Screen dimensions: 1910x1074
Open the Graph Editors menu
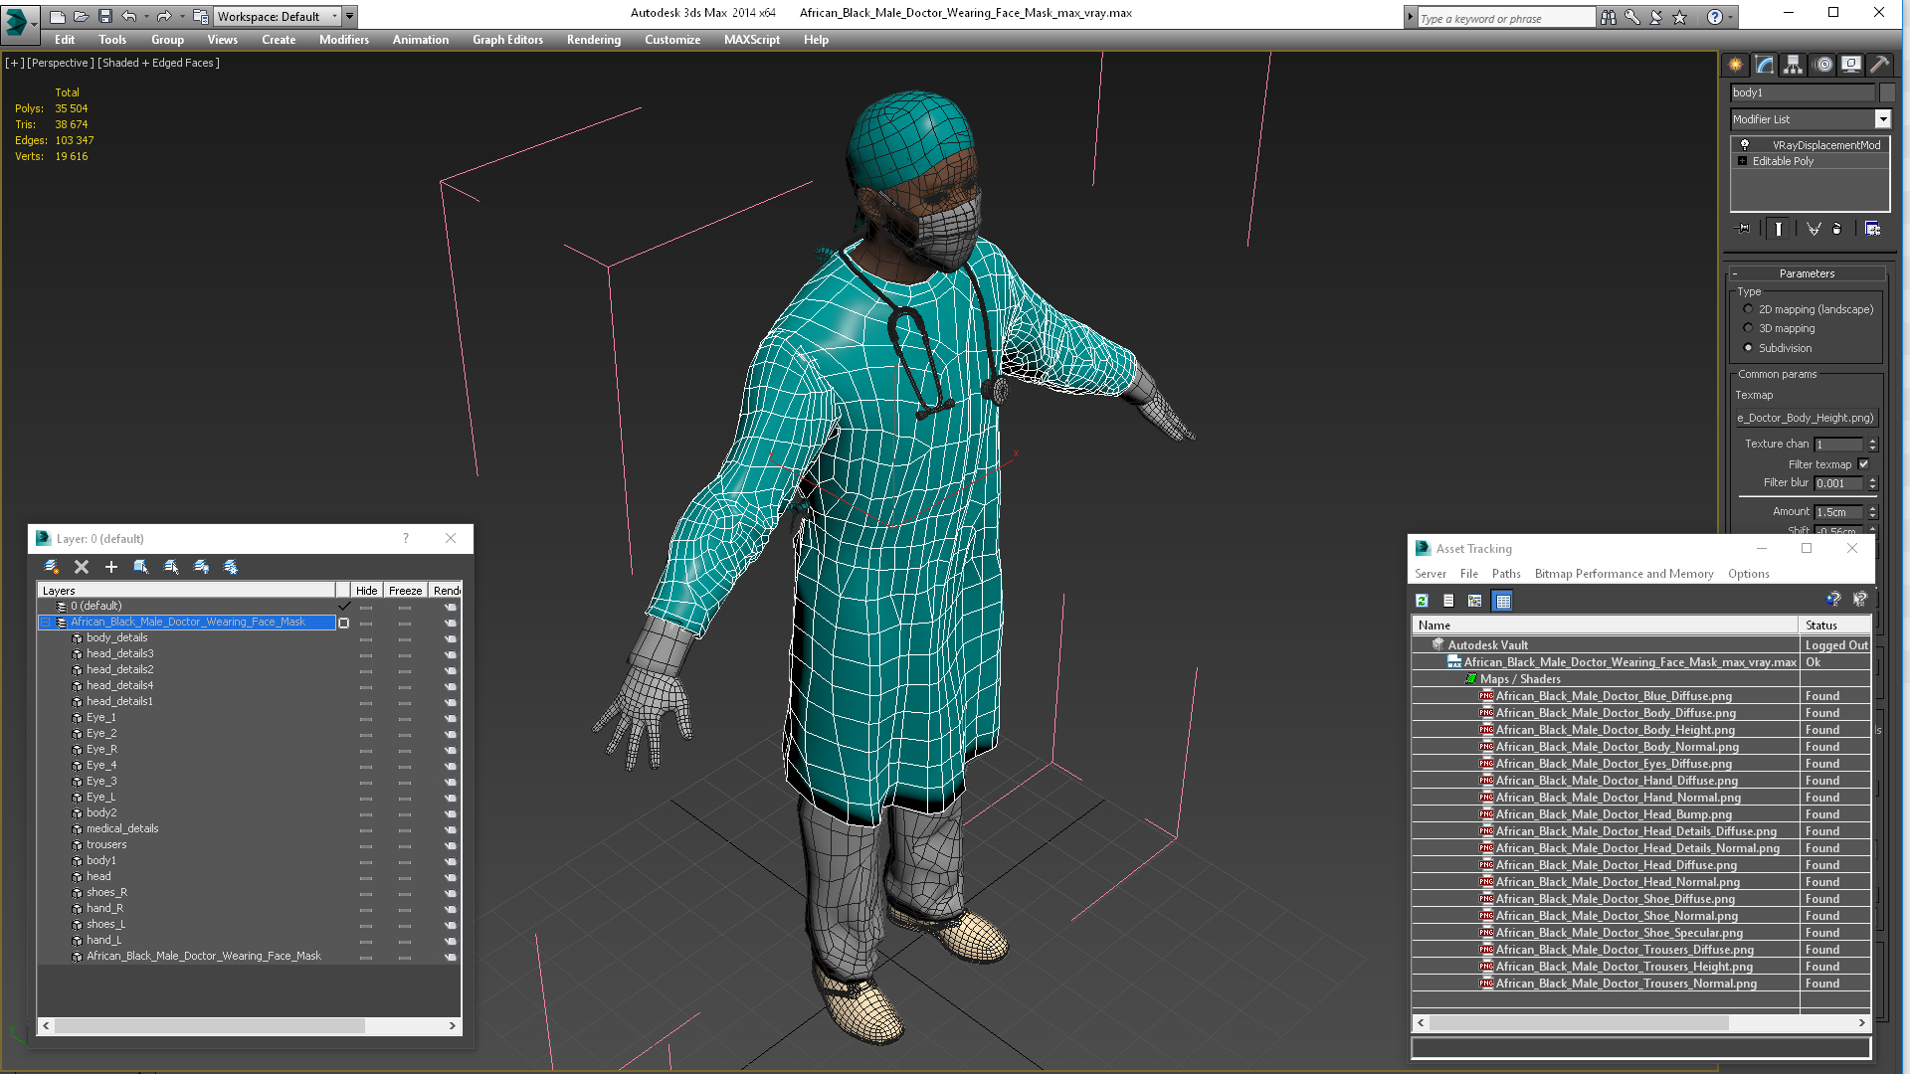(507, 40)
